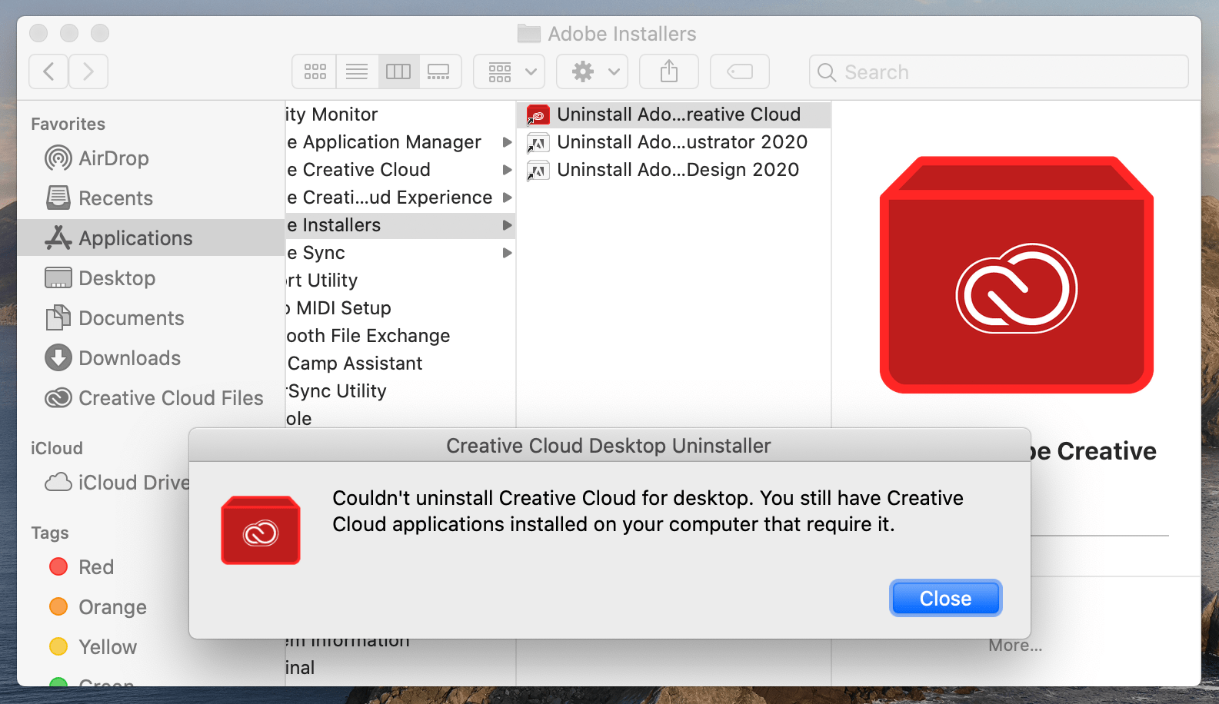
Task: Select the MIDI Setup row
Action: click(x=400, y=308)
